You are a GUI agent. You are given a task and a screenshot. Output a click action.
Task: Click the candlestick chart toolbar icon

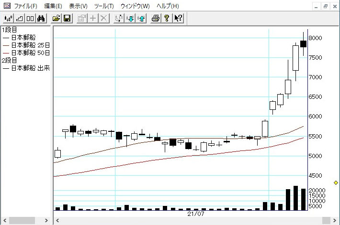click(8, 19)
